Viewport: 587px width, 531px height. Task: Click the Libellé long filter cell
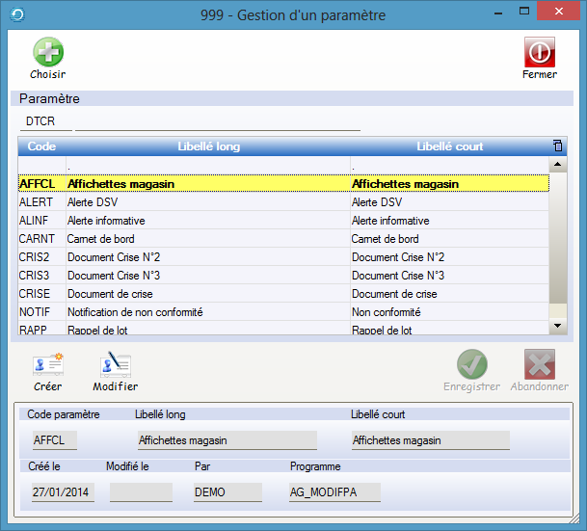206,166
